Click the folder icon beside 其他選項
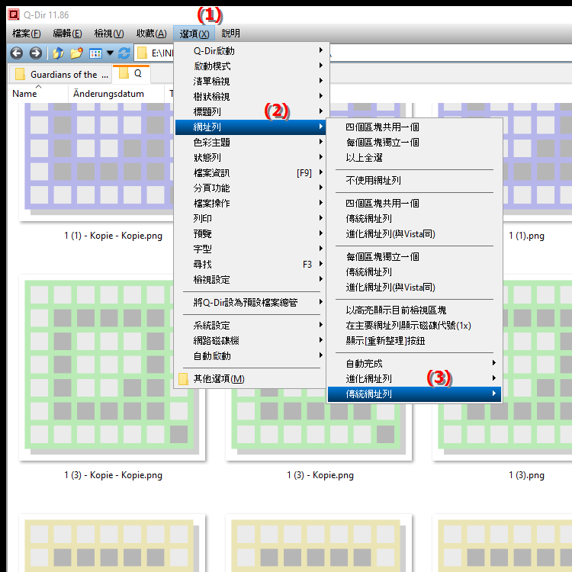The width and height of the screenshot is (572, 572). (183, 379)
